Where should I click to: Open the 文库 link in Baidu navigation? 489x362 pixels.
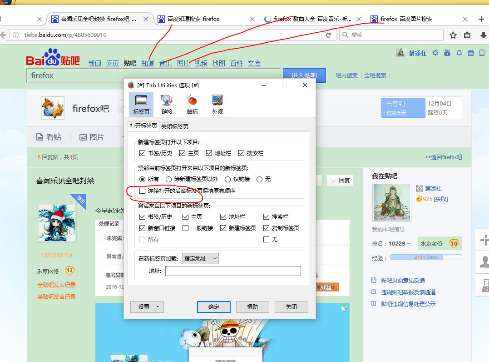coord(254,63)
